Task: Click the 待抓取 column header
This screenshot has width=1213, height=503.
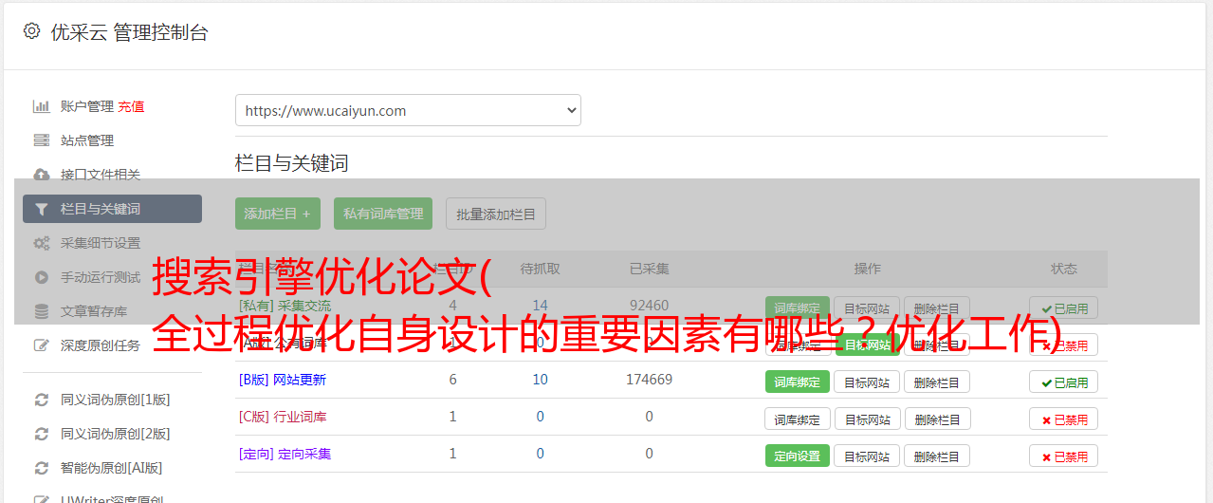Action: click(x=540, y=269)
